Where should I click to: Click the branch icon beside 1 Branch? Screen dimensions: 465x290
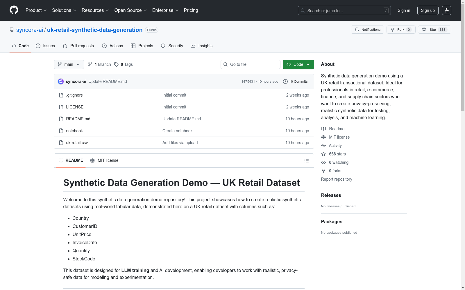[90, 64]
